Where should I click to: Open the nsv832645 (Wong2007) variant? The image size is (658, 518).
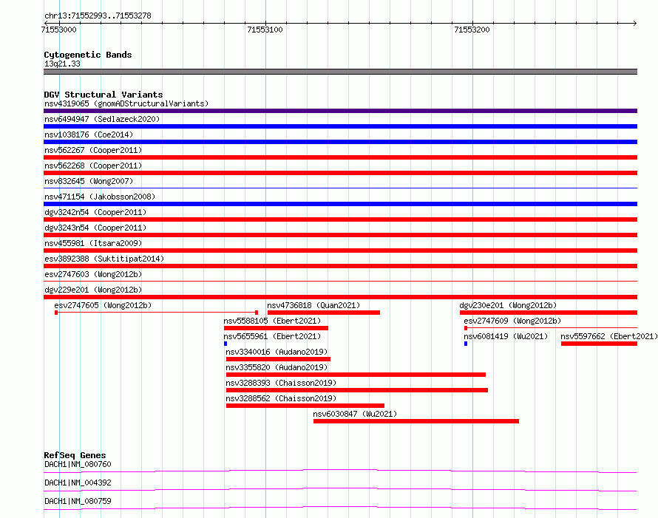89,181
